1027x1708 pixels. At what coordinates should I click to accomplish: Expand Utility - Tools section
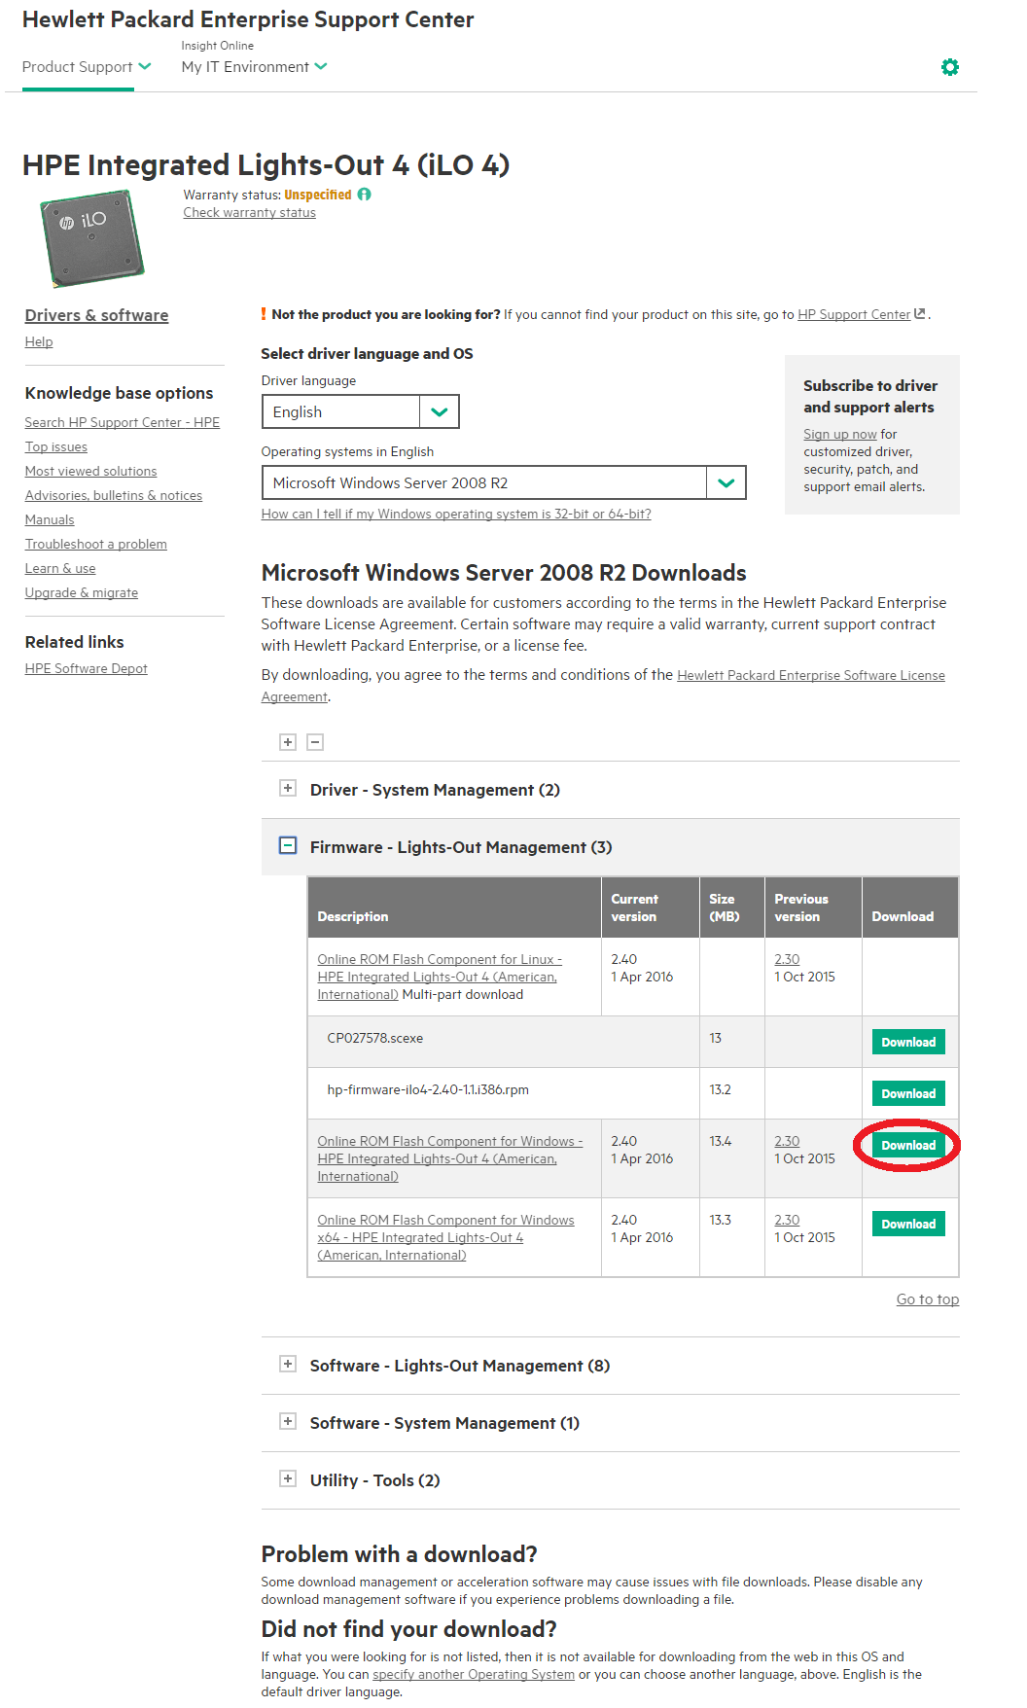288,1479
